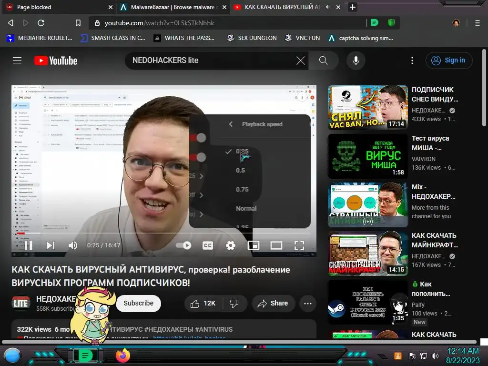Open Minecraft video thumbnail 14:15
The width and height of the screenshot is (488, 366).
(367, 254)
